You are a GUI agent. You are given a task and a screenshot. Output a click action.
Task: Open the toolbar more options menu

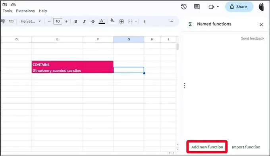click(144, 21)
